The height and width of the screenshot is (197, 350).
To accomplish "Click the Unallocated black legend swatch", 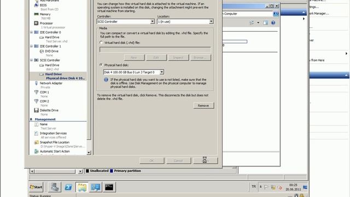I will [87, 171].
